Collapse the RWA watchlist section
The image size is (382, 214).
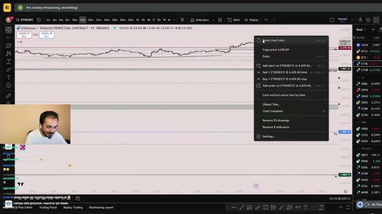pyautogui.click(x=358, y=122)
